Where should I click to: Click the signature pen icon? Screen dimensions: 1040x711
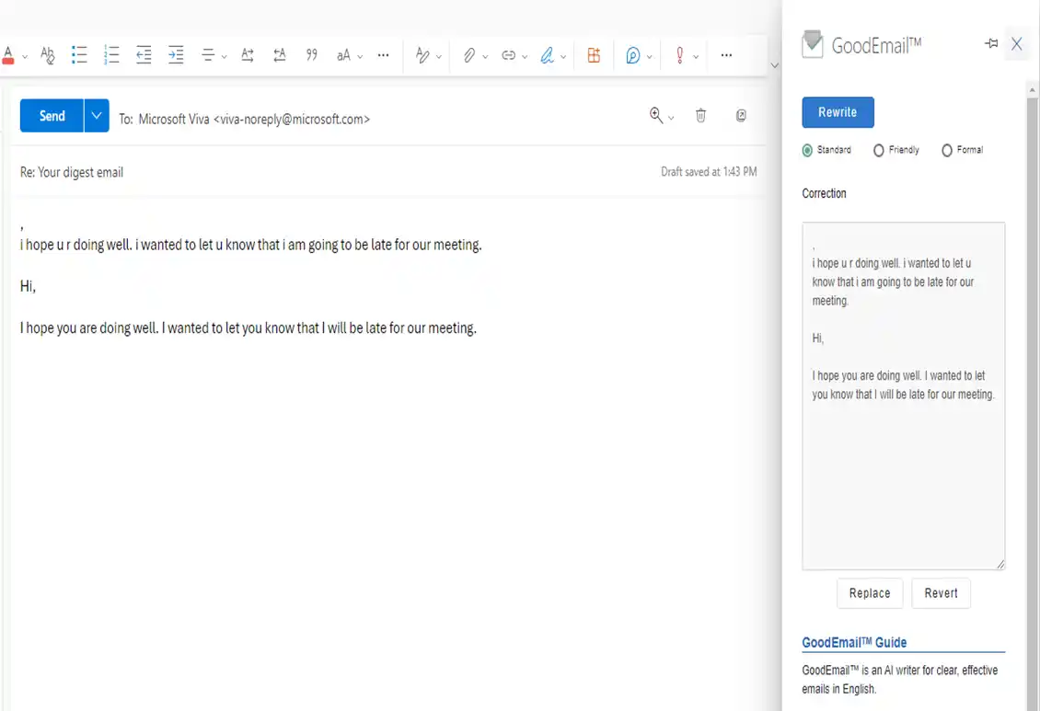(x=547, y=55)
